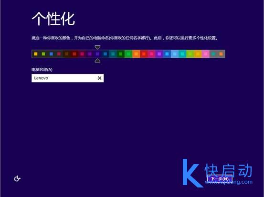The image size is (264, 197).
Task: Select the bright lime green swatch
Action: pos(190,54)
